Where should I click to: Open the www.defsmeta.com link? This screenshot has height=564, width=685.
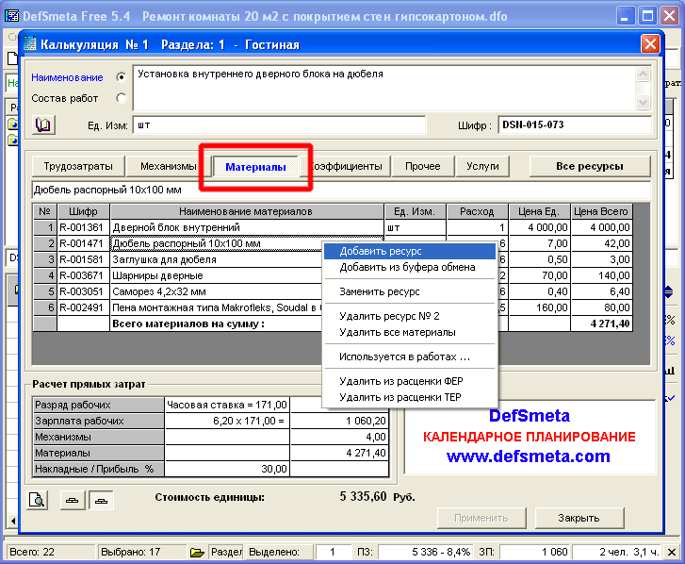528,456
